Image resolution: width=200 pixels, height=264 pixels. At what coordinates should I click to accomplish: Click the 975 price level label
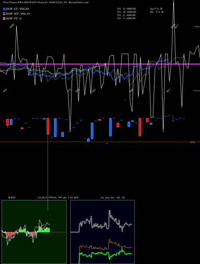point(192,142)
